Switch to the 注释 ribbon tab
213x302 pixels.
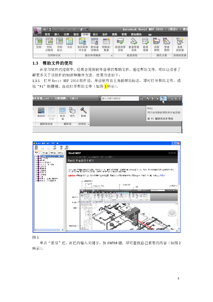point(66,34)
